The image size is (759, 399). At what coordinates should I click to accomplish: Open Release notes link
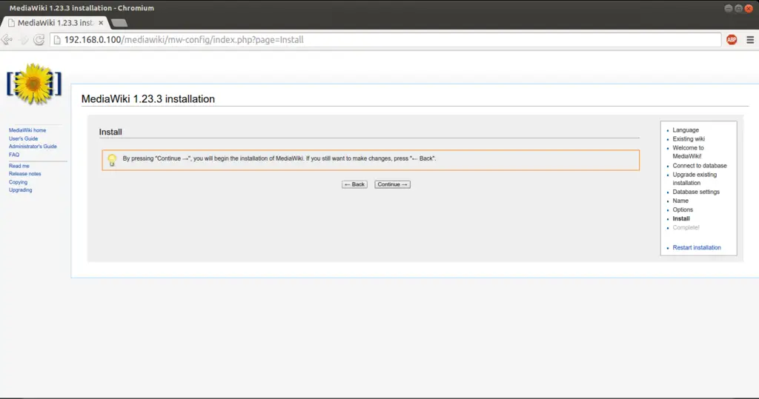[x=24, y=174]
